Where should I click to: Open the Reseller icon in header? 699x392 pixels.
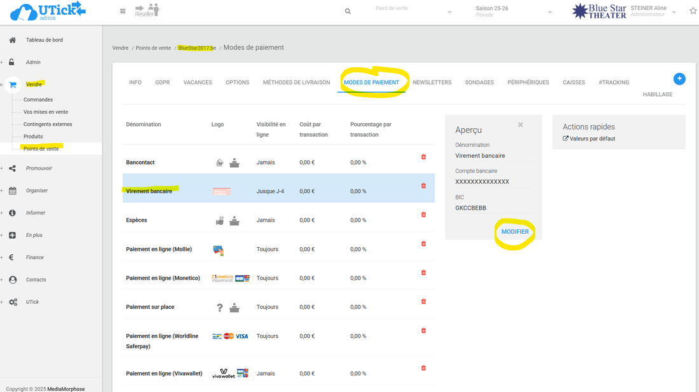click(x=147, y=10)
